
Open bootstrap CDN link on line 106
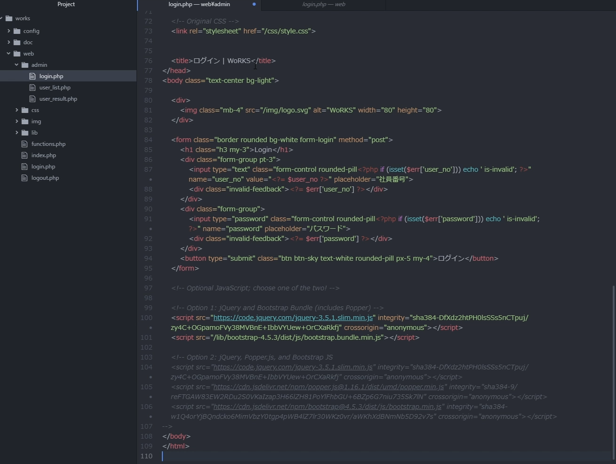tap(327, 407)
